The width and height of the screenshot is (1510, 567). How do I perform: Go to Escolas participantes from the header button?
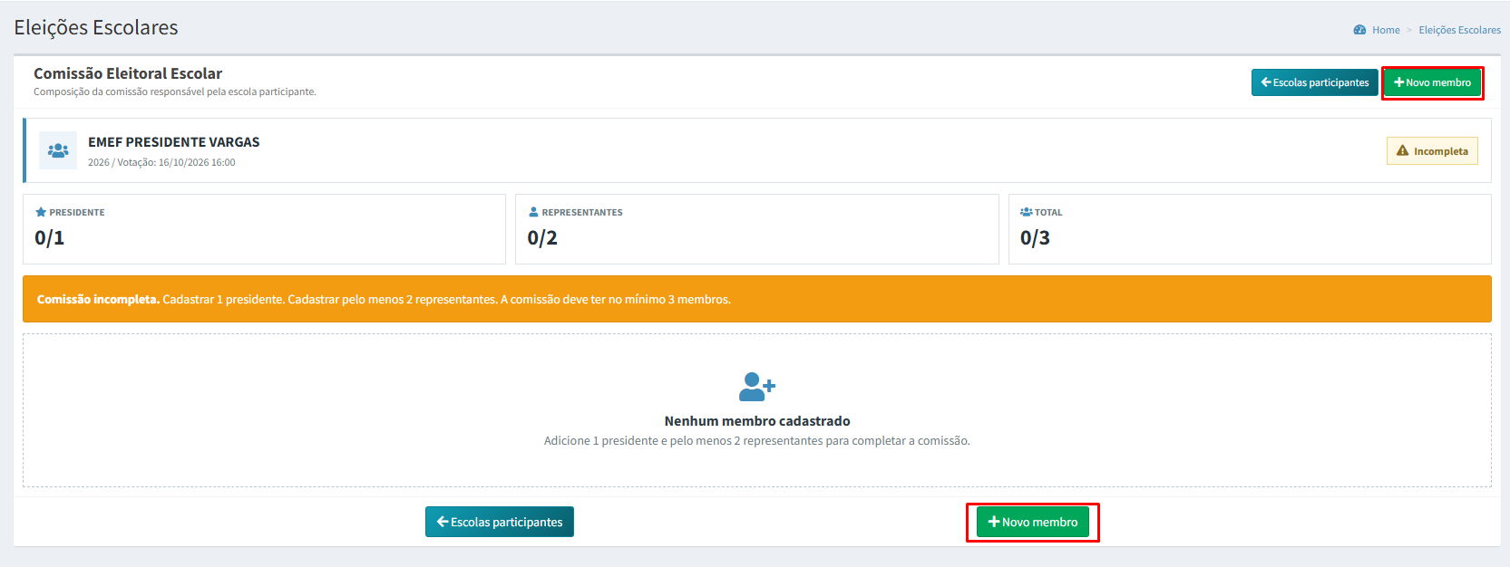(1315, 82)
